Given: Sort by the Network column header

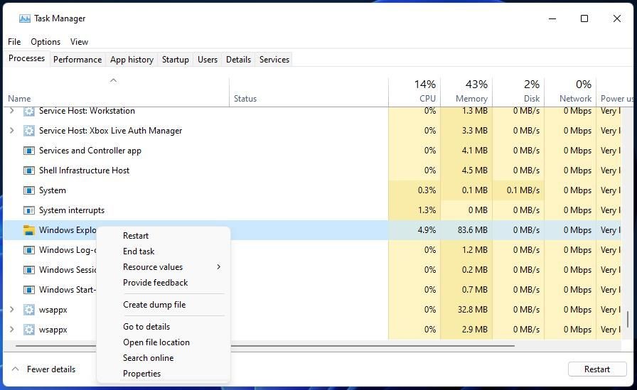Looking at the screenshot, I should (x=570, y=92).
